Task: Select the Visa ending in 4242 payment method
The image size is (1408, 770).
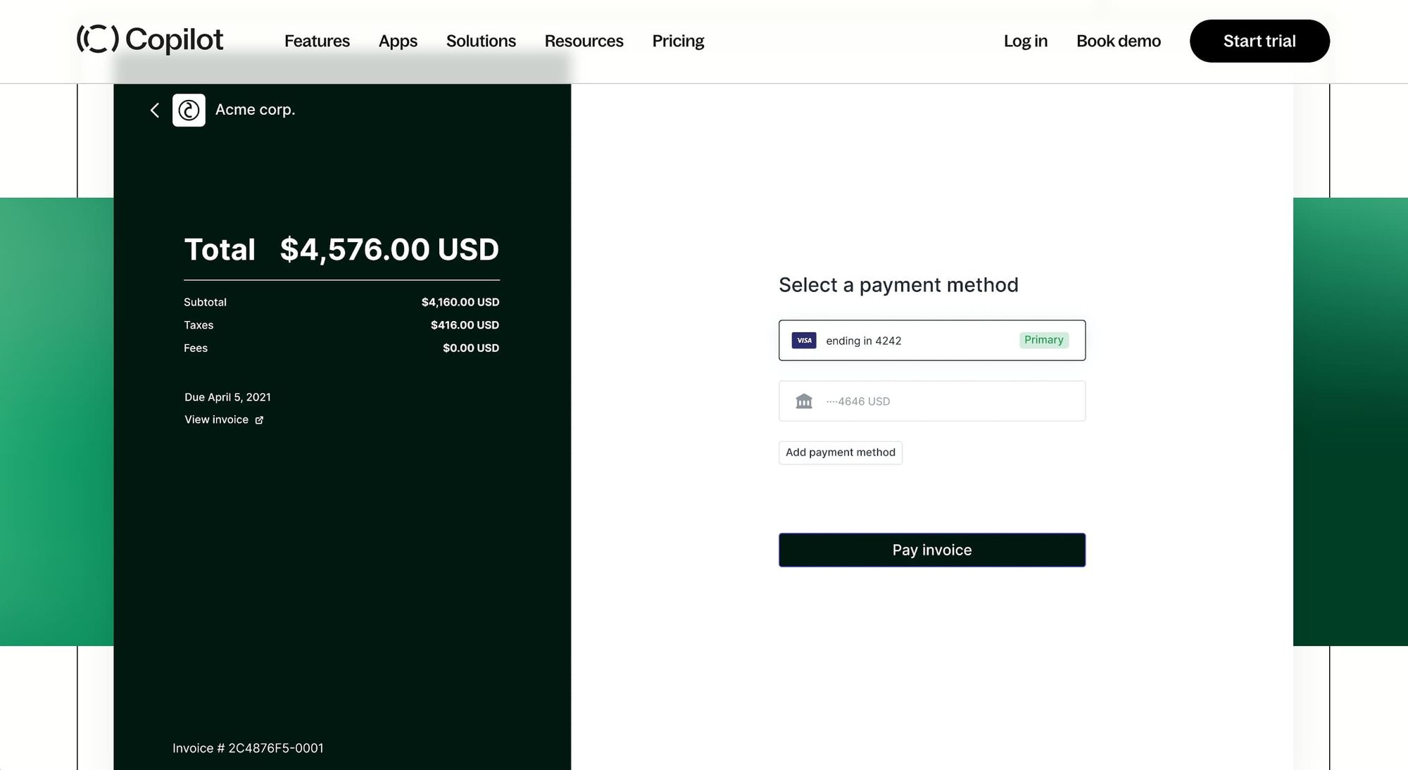Action: pos(915,341)
